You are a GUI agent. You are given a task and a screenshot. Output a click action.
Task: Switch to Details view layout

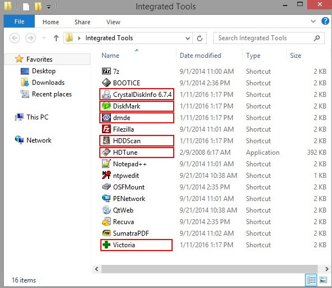tap(311, 280)
